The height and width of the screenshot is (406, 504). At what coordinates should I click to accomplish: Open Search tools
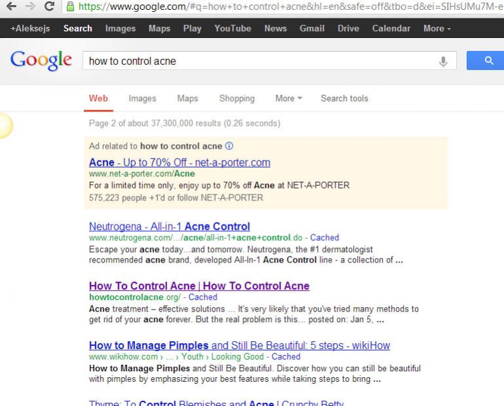point(344,98)
